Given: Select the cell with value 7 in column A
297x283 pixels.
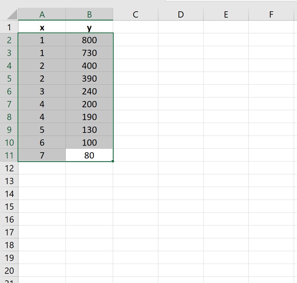Looking at the screenshot, I should 42,155.
